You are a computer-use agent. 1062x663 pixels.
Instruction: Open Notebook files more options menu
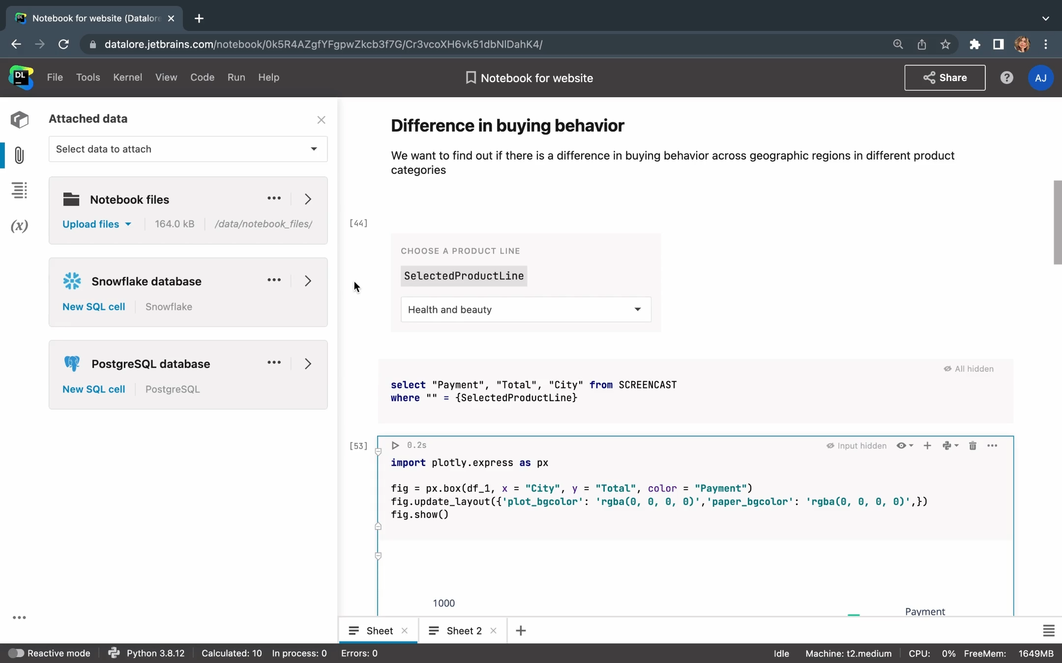(x=274, y=198)
